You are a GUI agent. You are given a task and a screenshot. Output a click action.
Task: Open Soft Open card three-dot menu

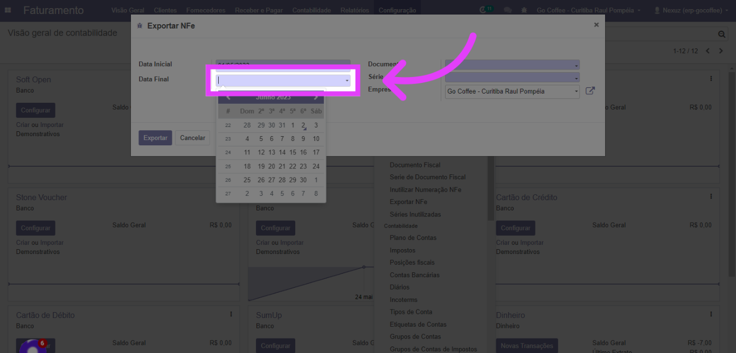(711, 79)
